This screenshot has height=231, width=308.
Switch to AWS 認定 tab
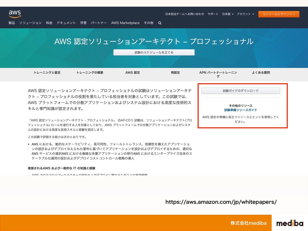(x=133, y=73)
